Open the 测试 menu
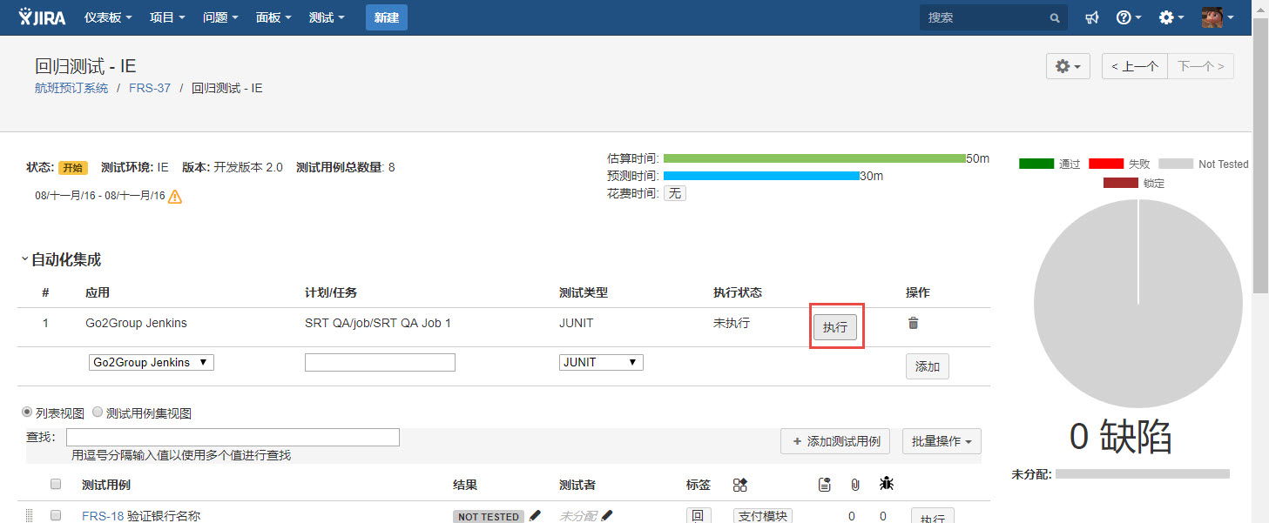Viewport: 1269px width, 523px height. coord(327,17)
